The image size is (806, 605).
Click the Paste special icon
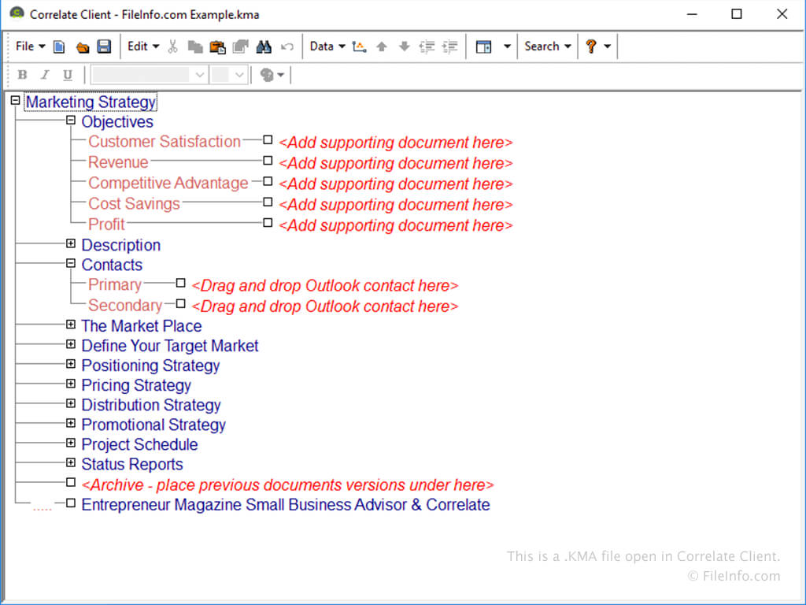click(x=241, y=46)
